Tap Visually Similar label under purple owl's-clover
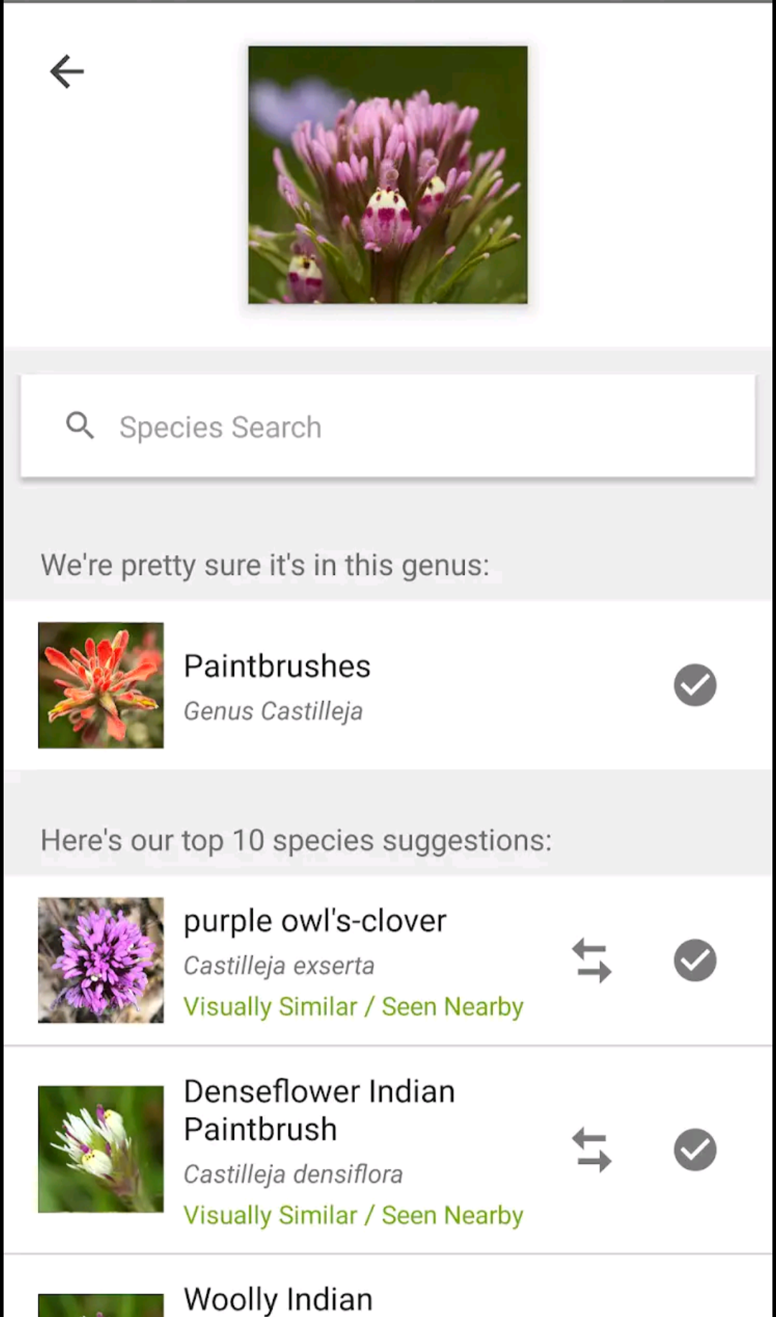 (x=270, y=1006)
